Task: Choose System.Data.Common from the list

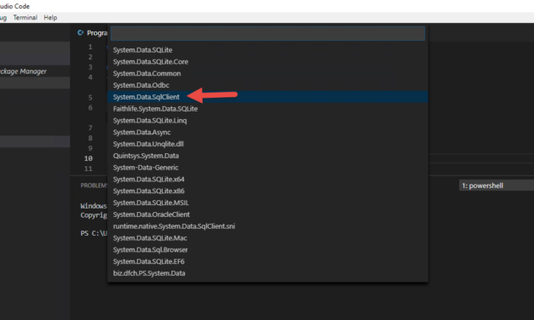Action: pos(267,73)
